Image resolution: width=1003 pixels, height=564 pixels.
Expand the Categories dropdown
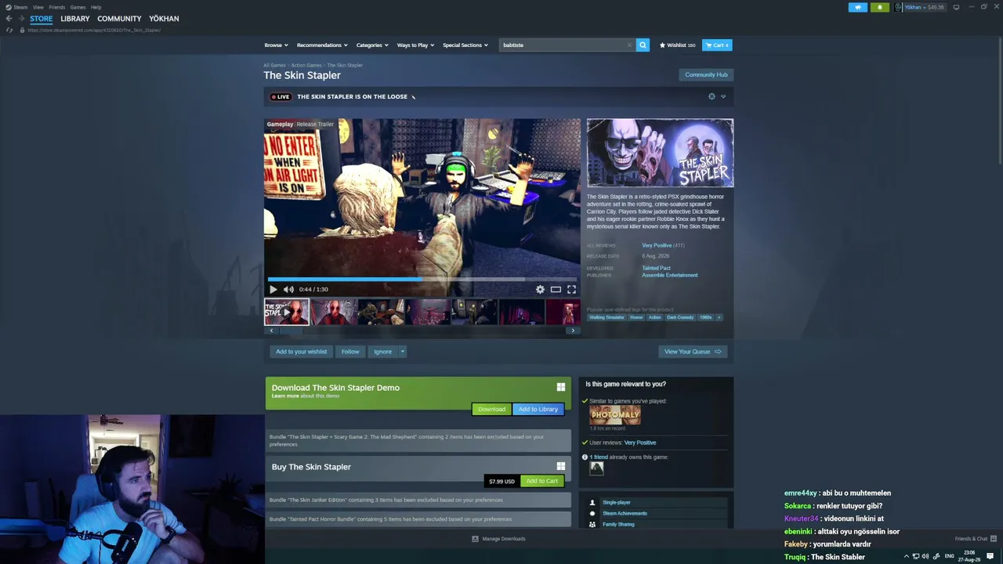click(x=372, y=45)
